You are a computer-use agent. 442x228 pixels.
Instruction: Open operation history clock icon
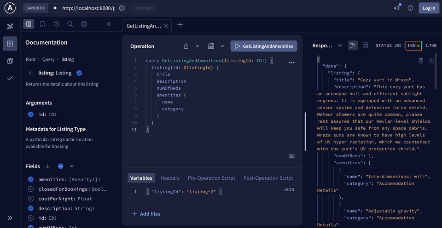56,24
